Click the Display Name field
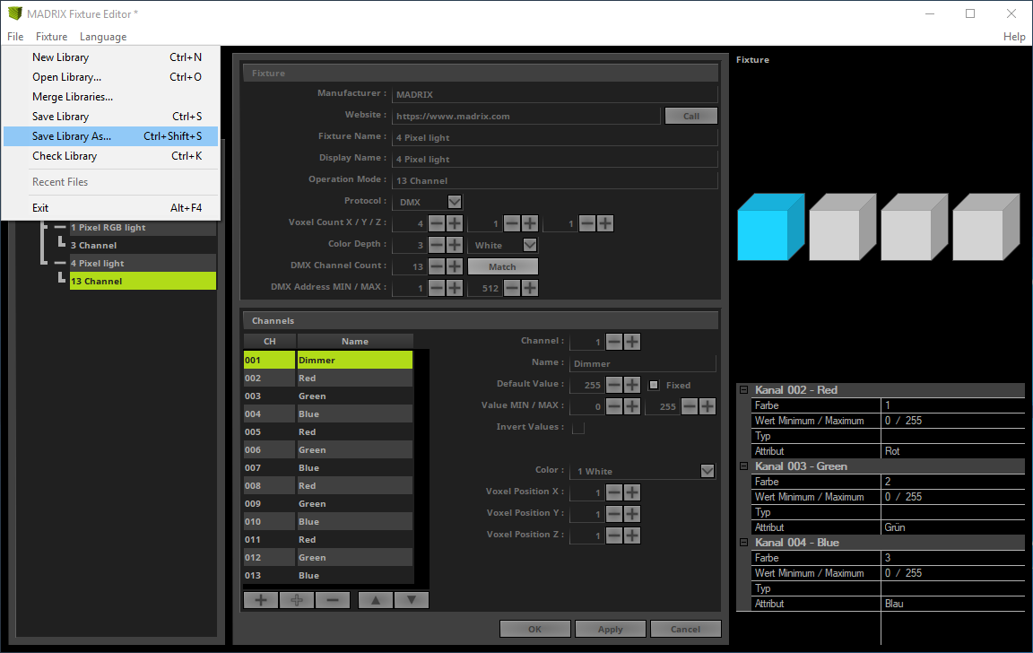The height and width of the screenshot is (653, 1033). pos(555,159)
